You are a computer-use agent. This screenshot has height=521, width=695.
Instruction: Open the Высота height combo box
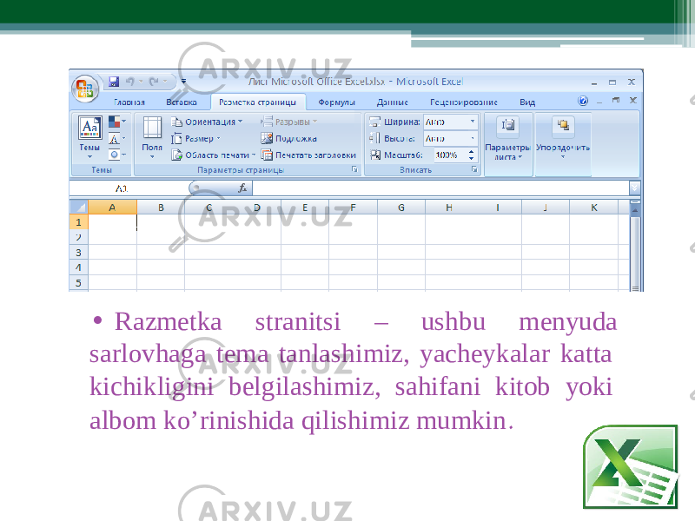point(450,139)
